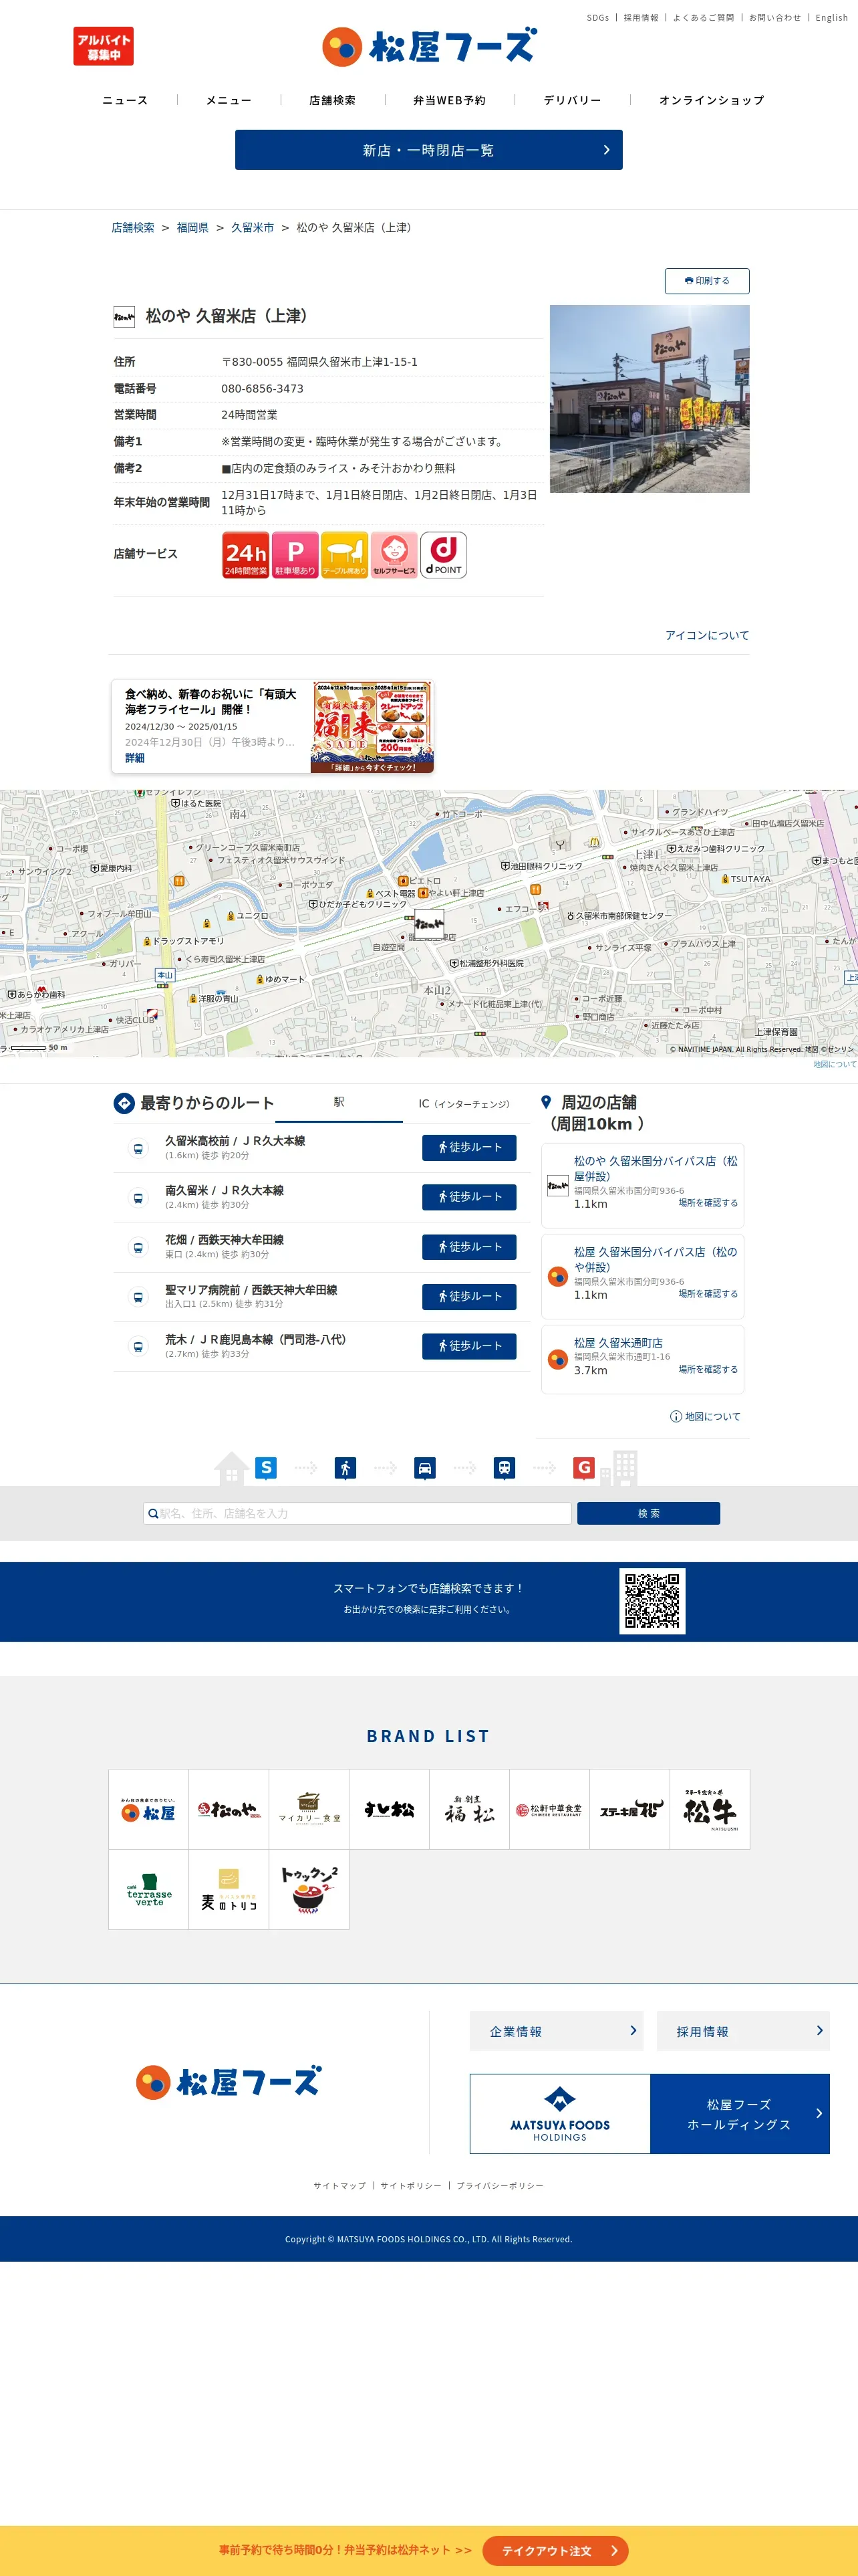Click the start point S route icon
The image size is (858, 2576).
coord(266,1467)
